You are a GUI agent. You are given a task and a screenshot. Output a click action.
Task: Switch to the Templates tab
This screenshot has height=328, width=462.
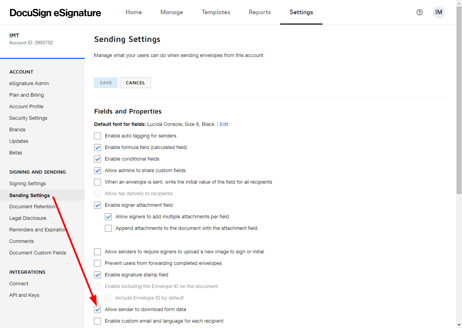coord(216,12)
